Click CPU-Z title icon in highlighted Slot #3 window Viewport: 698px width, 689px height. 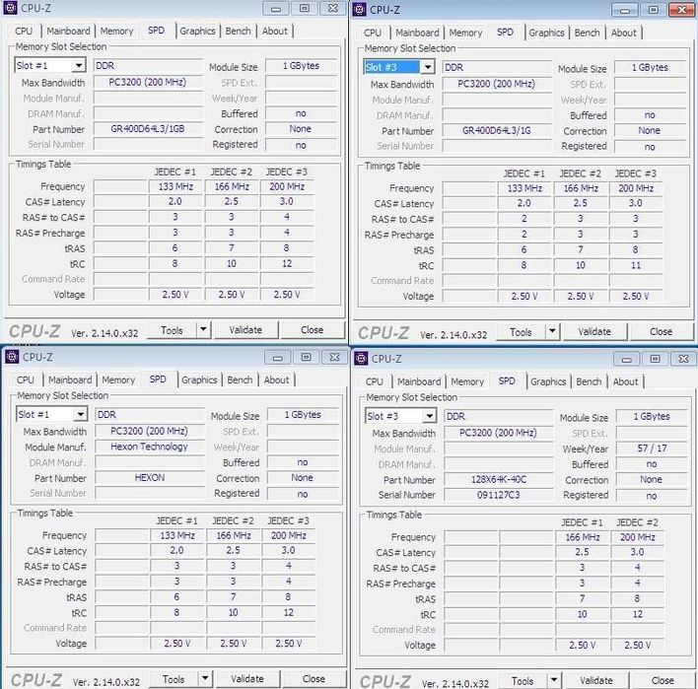pyautogui.click(x=359, y=9)
